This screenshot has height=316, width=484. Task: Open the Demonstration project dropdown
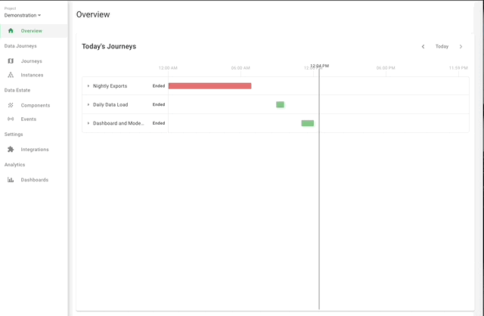pos(23,15)
